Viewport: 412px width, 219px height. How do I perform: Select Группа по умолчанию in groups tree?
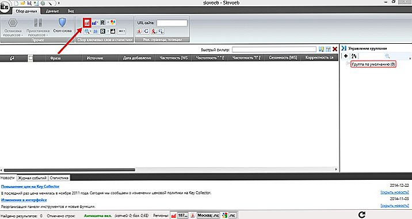373,64
